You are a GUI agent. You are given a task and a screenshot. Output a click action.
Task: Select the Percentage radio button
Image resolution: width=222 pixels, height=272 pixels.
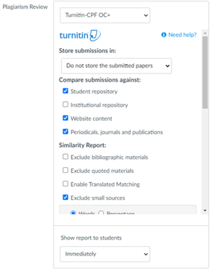[x=101, y=213]
